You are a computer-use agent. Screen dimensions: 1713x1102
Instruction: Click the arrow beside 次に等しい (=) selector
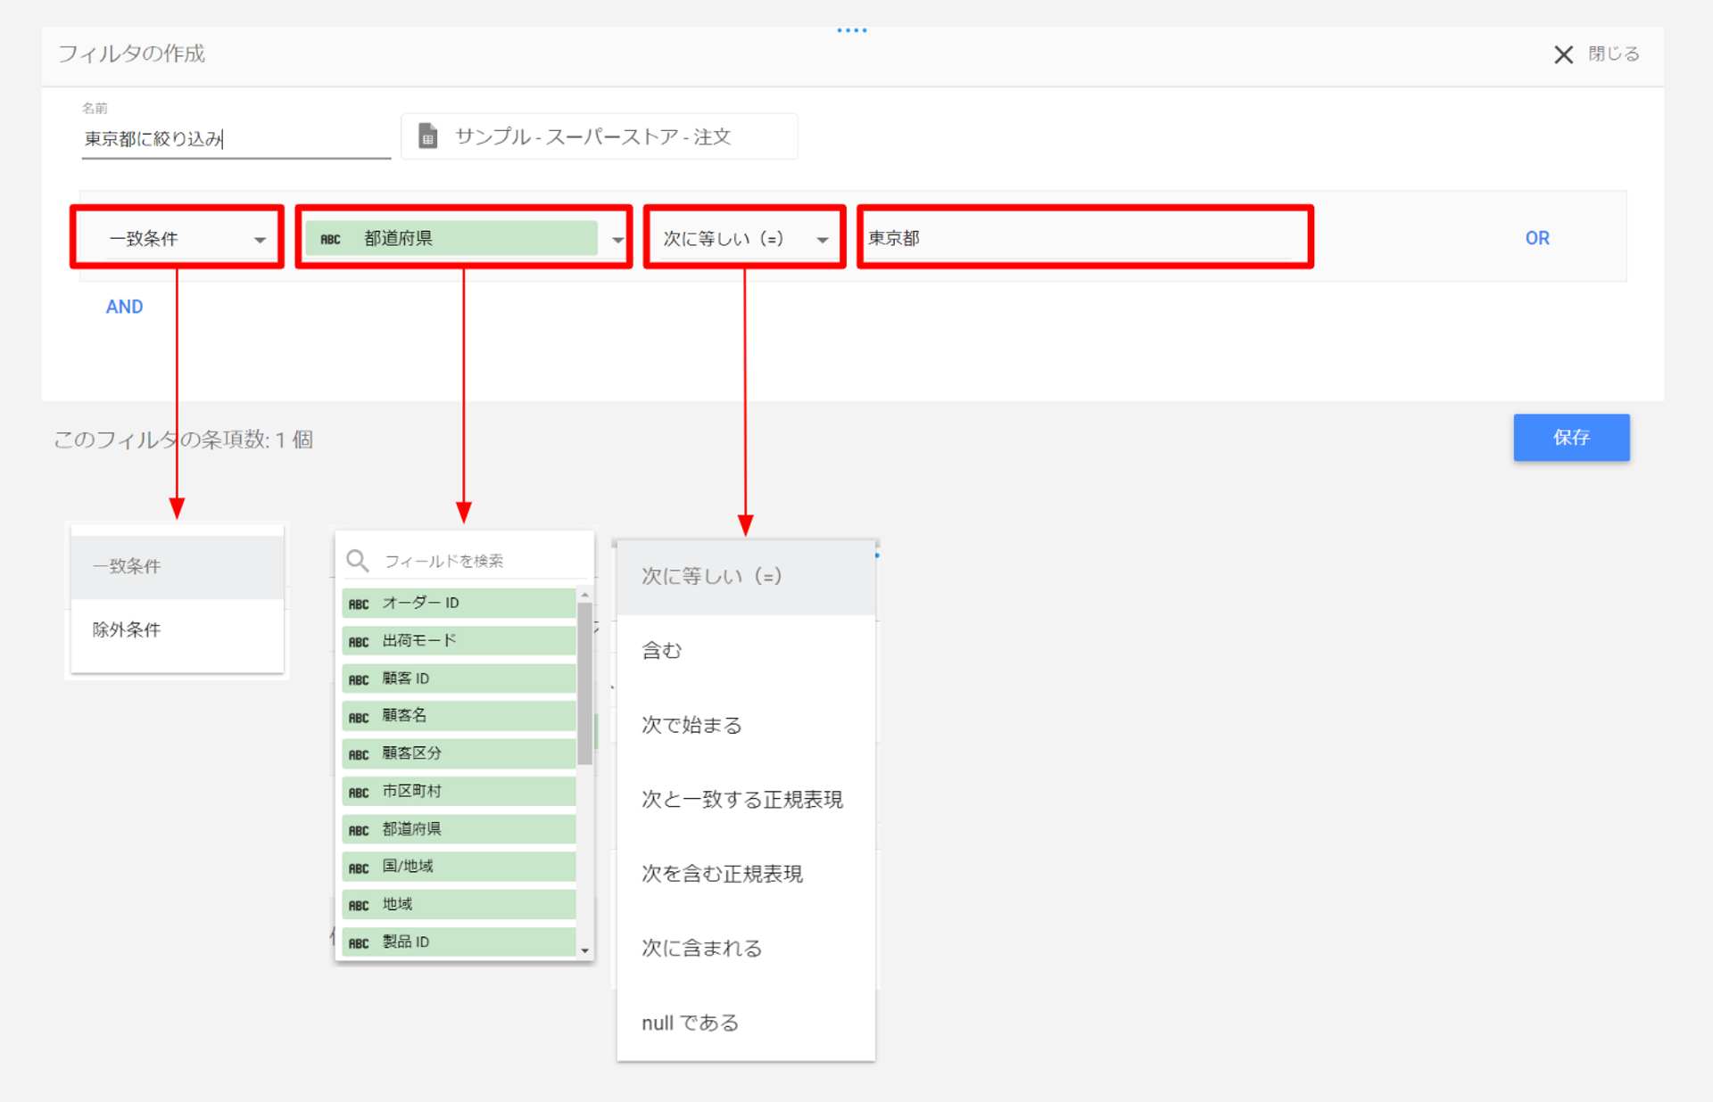823,240
